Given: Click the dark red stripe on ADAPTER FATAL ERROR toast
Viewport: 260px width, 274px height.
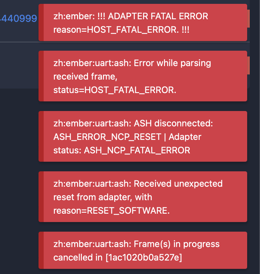Looking at the screenshot, I should (41, 22).
